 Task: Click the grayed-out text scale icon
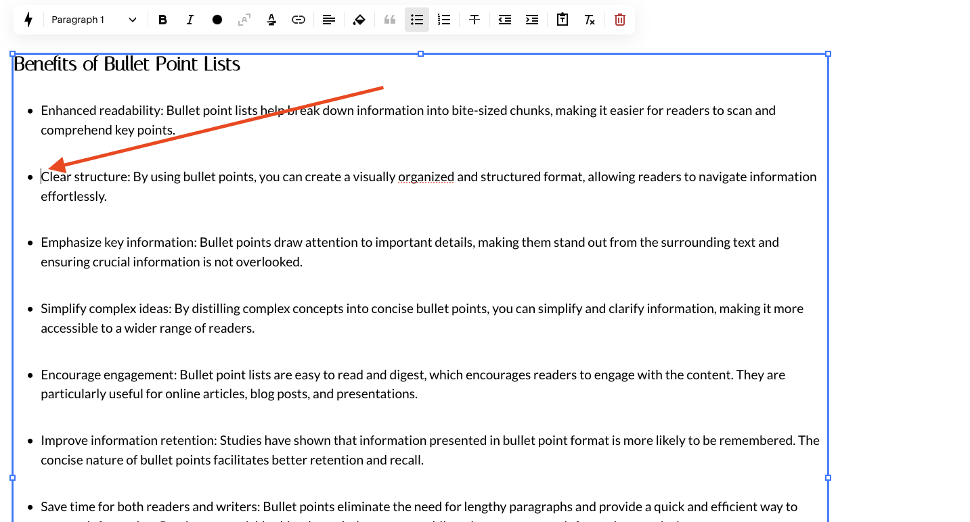(x=244, y=20)
